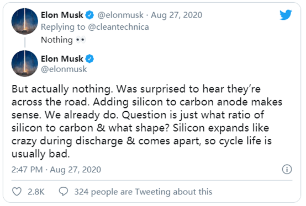Like the tweet with heart icon

click(17, 192)
